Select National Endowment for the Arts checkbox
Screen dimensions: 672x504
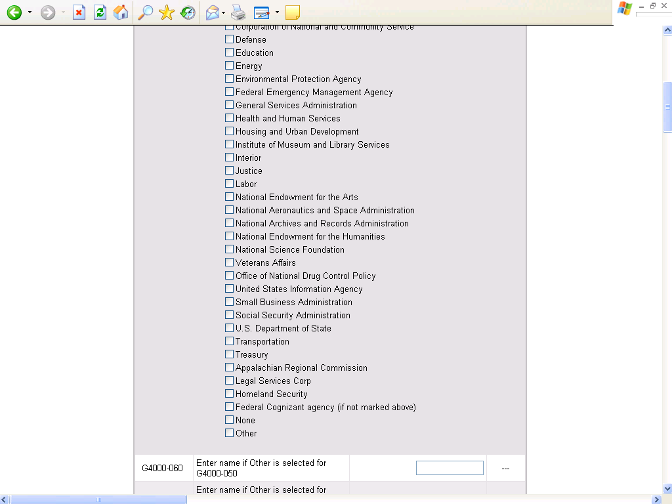229,197
